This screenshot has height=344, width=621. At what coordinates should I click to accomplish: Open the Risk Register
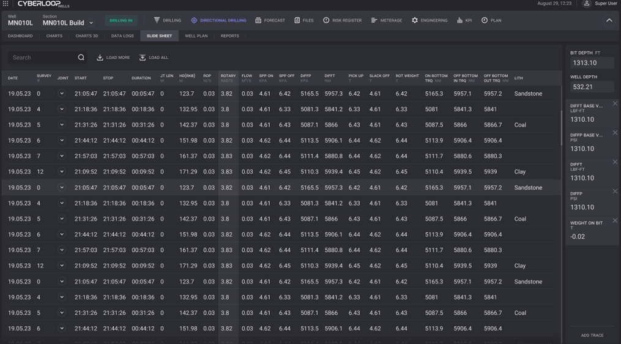tap(342, 20)
